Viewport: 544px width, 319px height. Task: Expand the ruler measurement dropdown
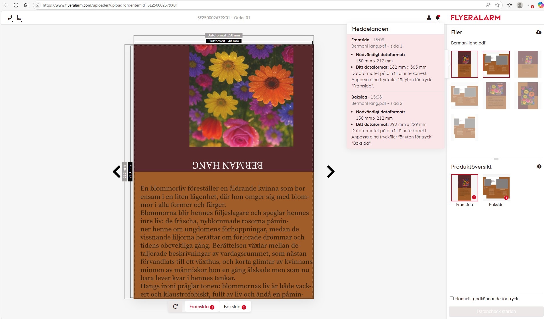(x=19, y=18)
